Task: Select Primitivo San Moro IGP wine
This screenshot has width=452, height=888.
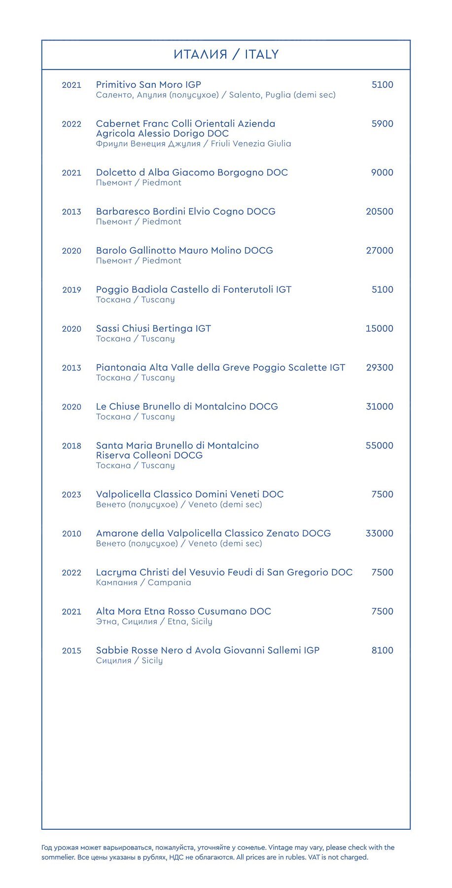Action: [148, 85]
